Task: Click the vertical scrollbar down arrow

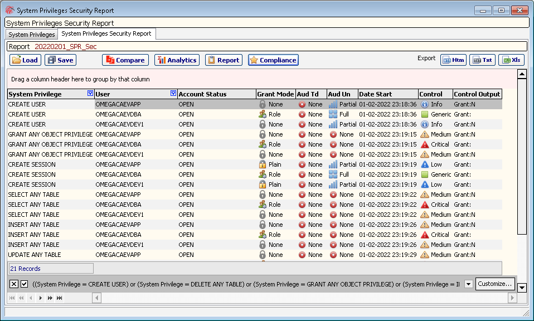Action: coord(522,288)
